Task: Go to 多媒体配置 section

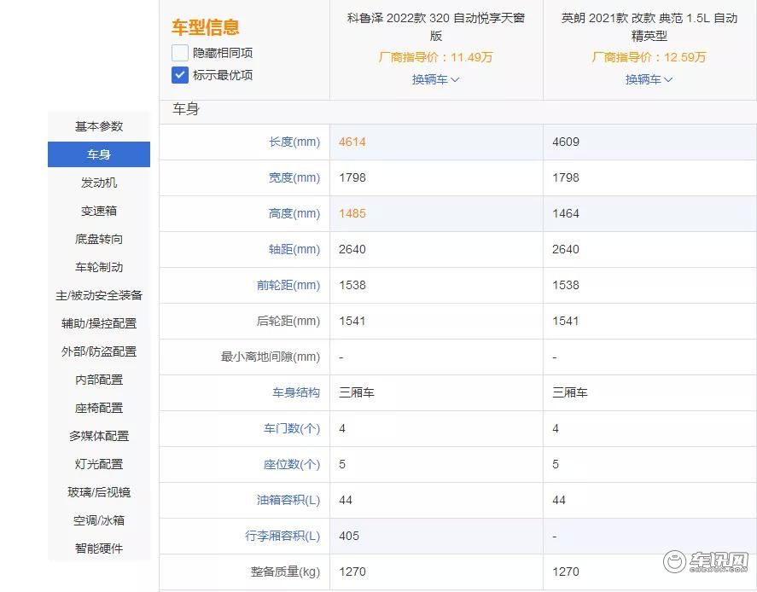Action: [99, 436]
